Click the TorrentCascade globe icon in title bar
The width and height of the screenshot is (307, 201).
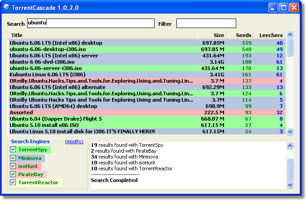click(x=6, y=7)
